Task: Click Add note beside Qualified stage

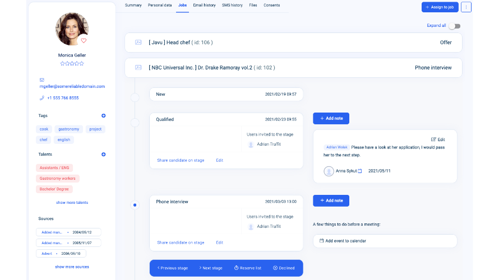Action: (331, 118)
